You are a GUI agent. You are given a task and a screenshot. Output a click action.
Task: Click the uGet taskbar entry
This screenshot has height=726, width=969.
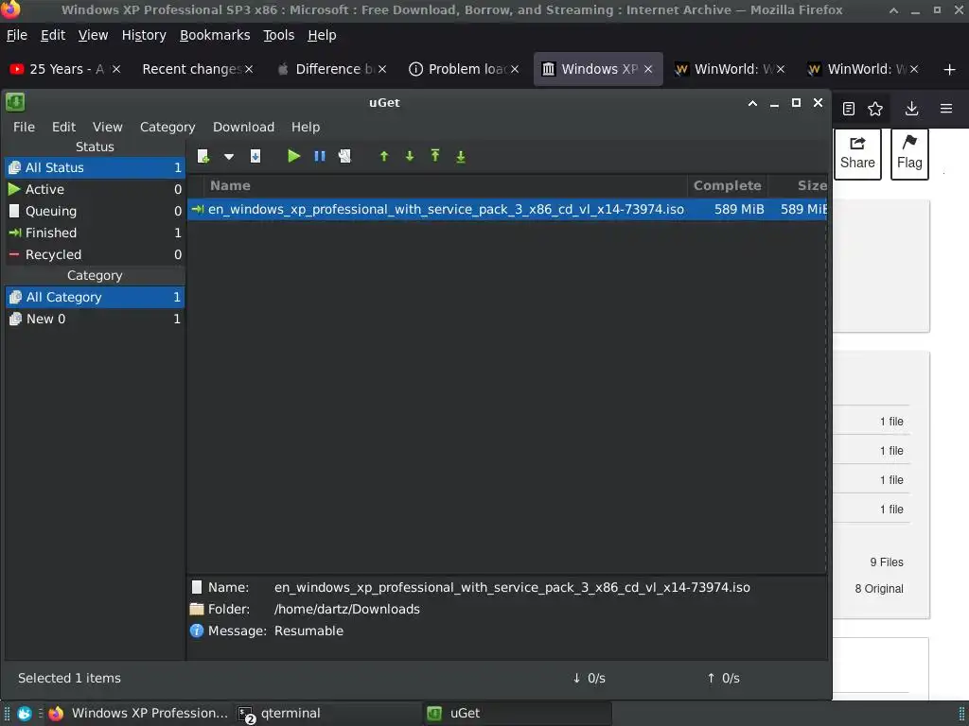518,713
